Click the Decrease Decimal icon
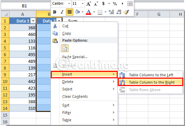 (x=119, y=12)
